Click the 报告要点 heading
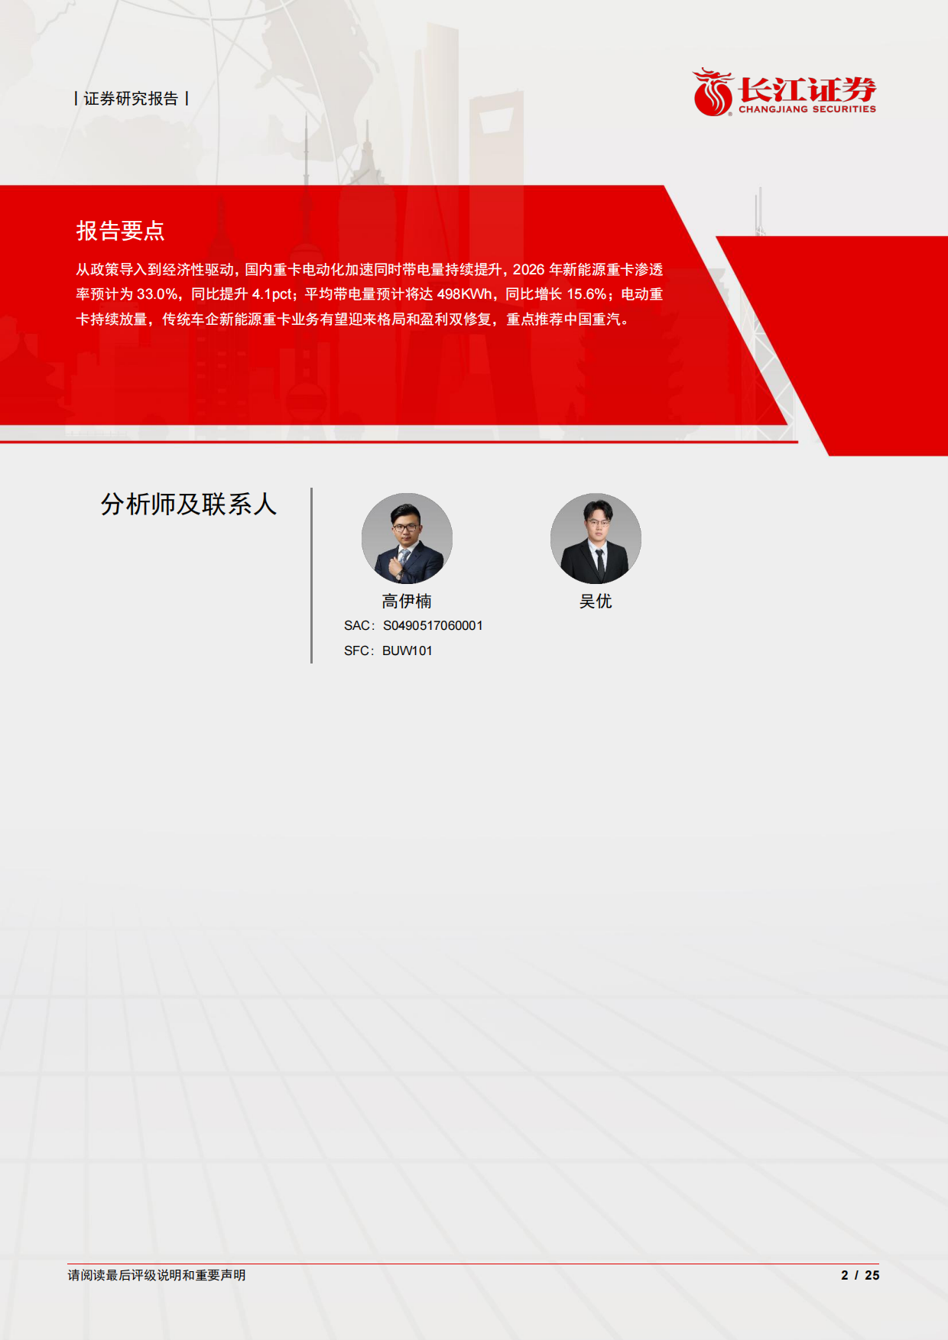Viewport: 948px width, 1340px height. (x=120, y=230)
